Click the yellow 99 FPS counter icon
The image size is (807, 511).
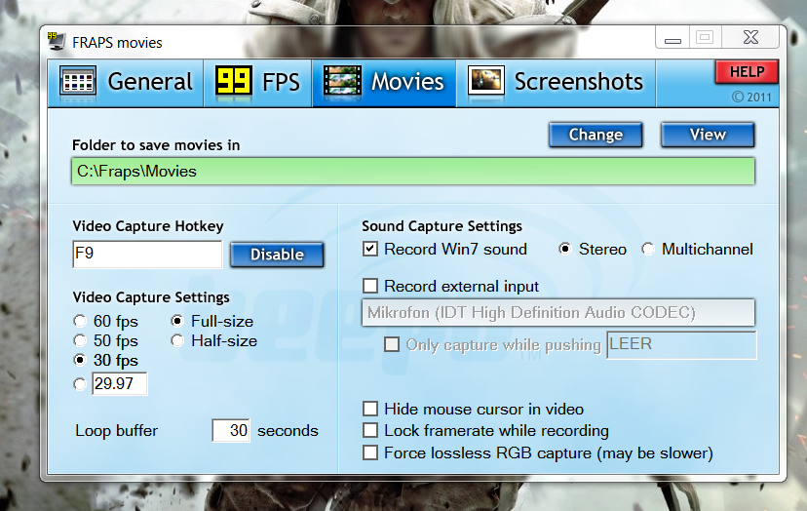tap(234, 81)
